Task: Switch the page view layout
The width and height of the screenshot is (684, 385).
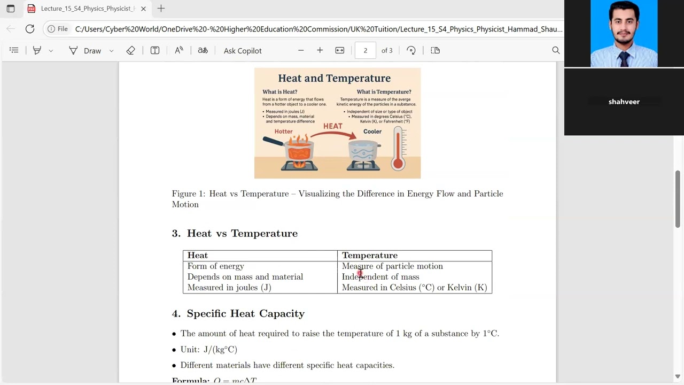Action: tap(436, 50)
